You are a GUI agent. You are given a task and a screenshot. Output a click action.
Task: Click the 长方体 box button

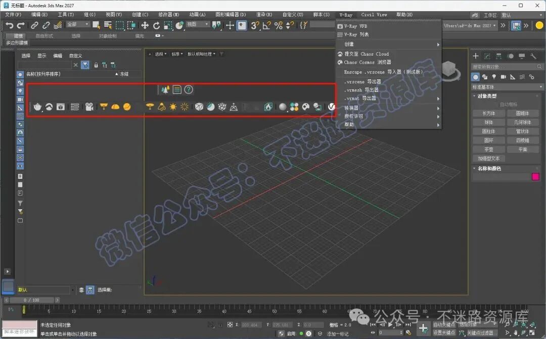click(x=488, y=114)
